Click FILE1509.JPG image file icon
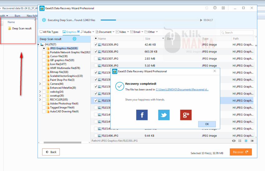Screen dimensions: 265x171 pyautogui.click(x=100, y=45)
